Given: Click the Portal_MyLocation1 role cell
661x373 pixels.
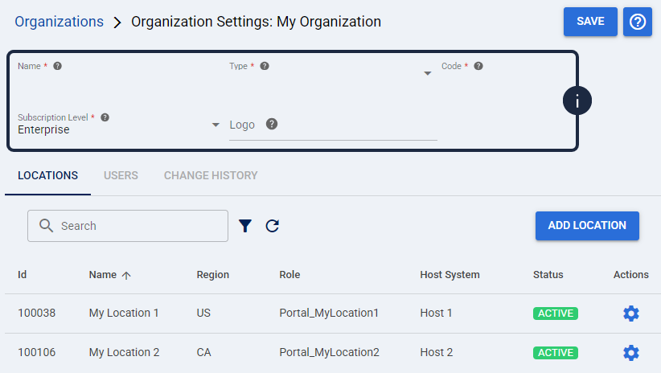Looking at the screenshot, I should 329,314.
